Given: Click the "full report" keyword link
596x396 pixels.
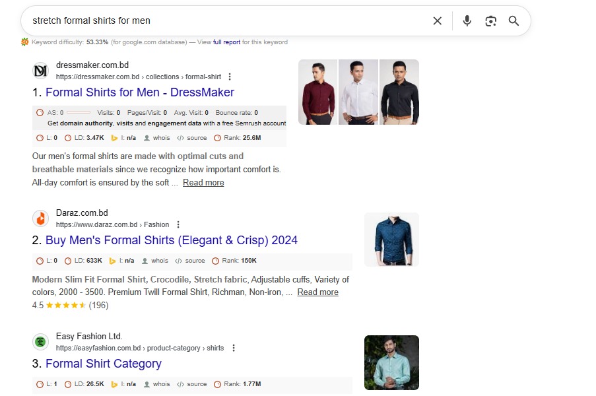Looking at the screenshot, I should click(226, 42).
